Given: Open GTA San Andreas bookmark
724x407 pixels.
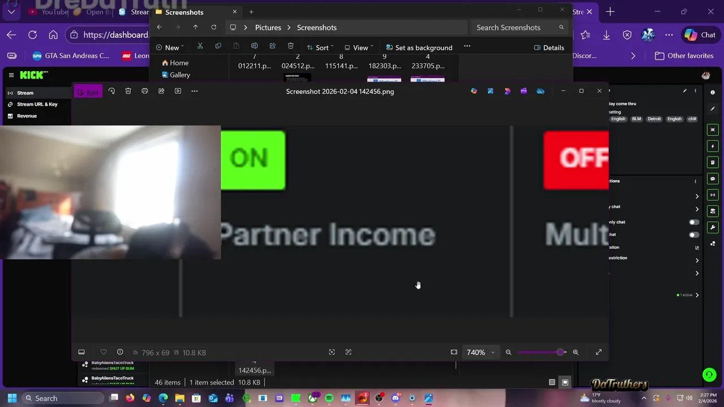Looking at the screenshot, I should 71,55.
